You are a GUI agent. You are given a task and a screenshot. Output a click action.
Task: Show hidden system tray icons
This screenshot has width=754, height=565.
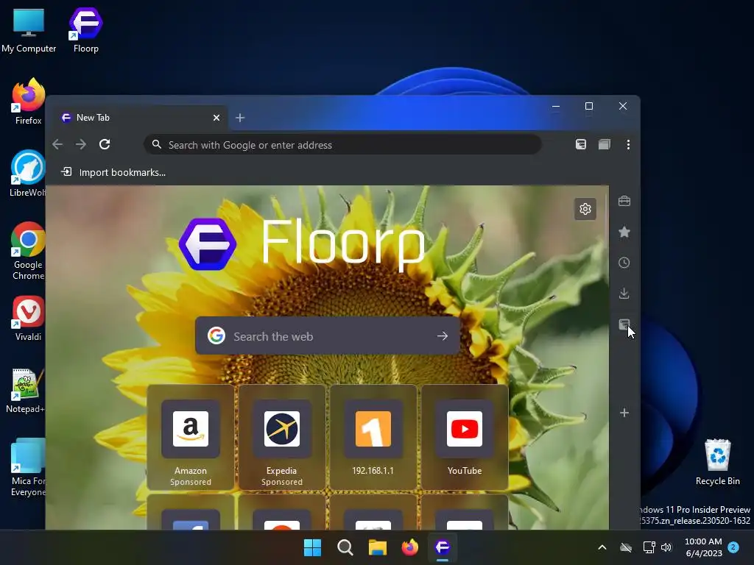click(602, 547)
